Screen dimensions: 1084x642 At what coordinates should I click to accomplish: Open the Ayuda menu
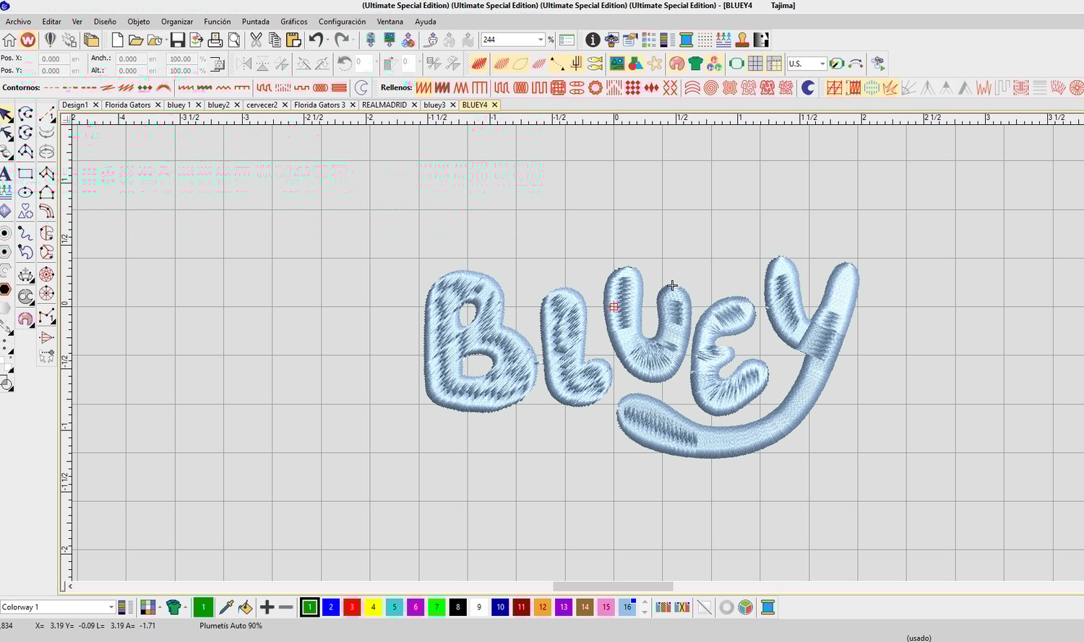click(x=426, y=22)
